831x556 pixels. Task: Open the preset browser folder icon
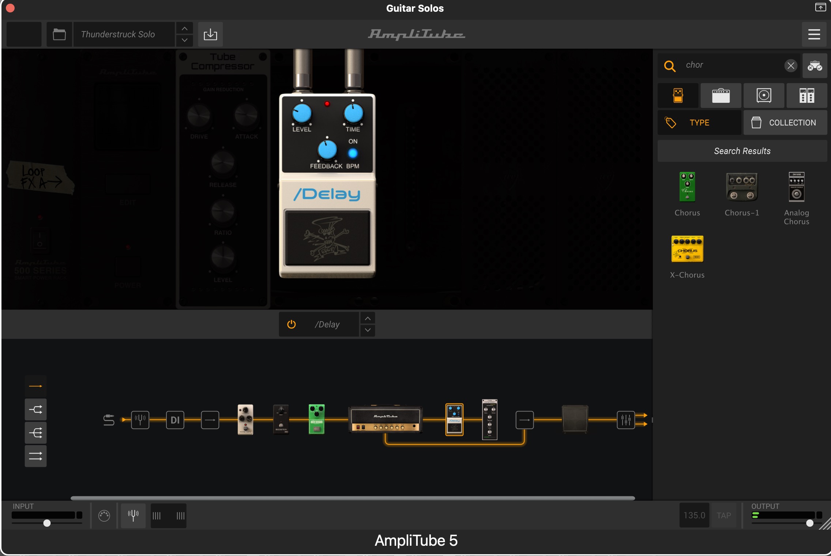59,34
